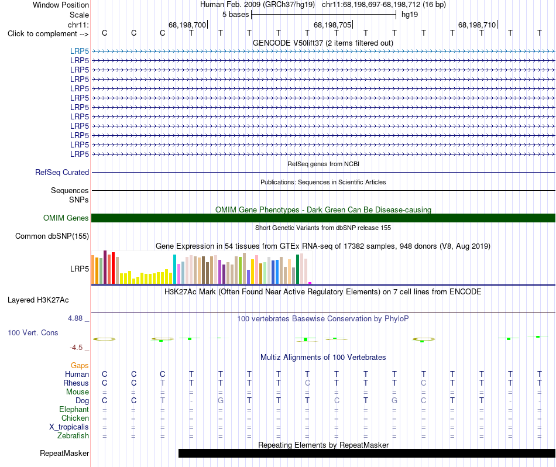Select the Dog species label
556x467 pixels.
point(82,401)
